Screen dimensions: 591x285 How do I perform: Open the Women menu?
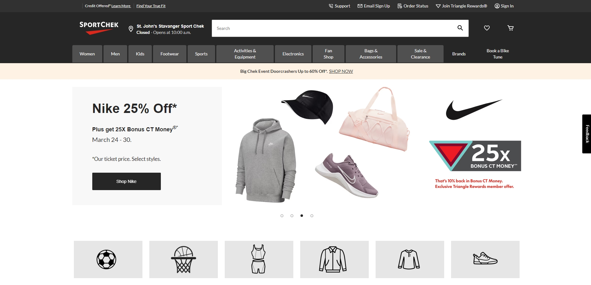pyautogui.click(x=87, y=54)
